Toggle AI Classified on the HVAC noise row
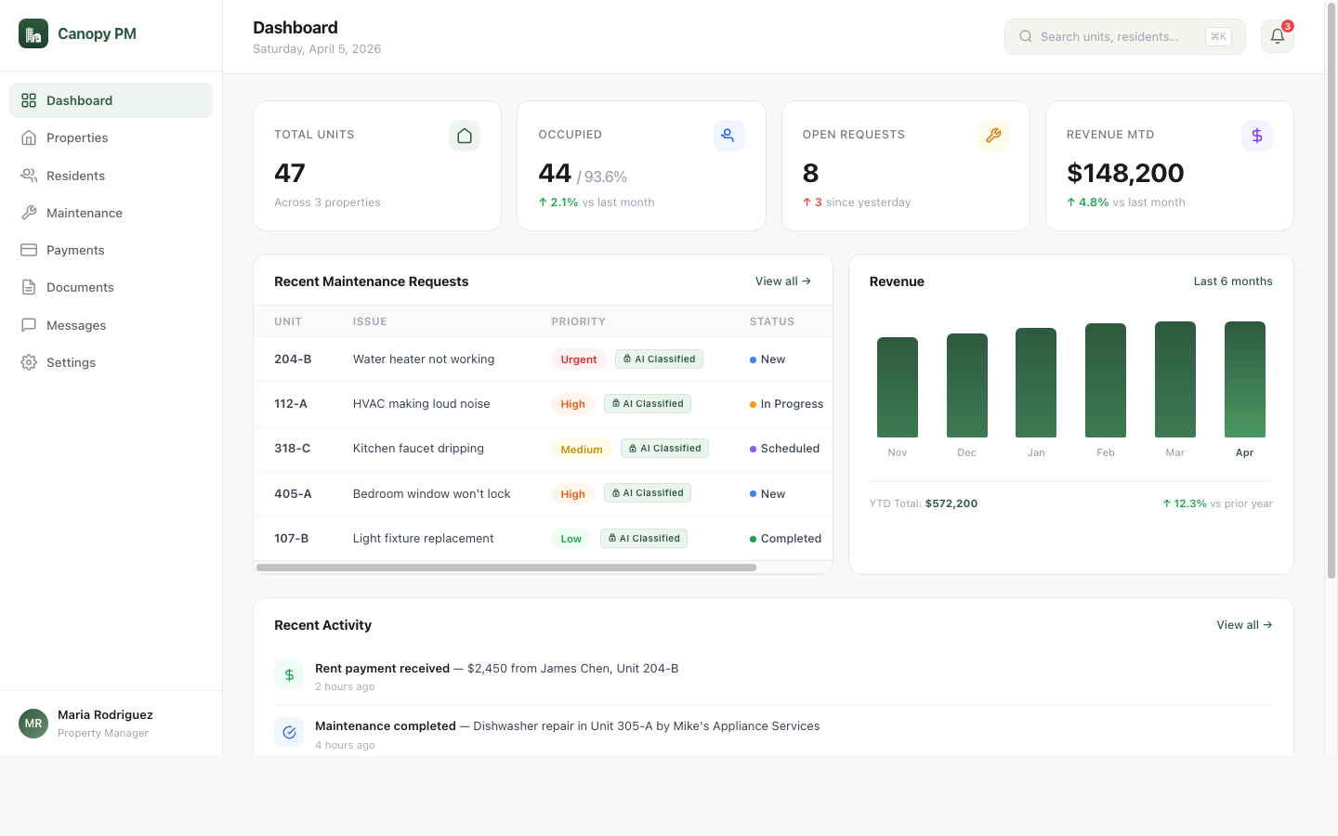This screenshot has width=1338, height=836. [x=648, y=403]
